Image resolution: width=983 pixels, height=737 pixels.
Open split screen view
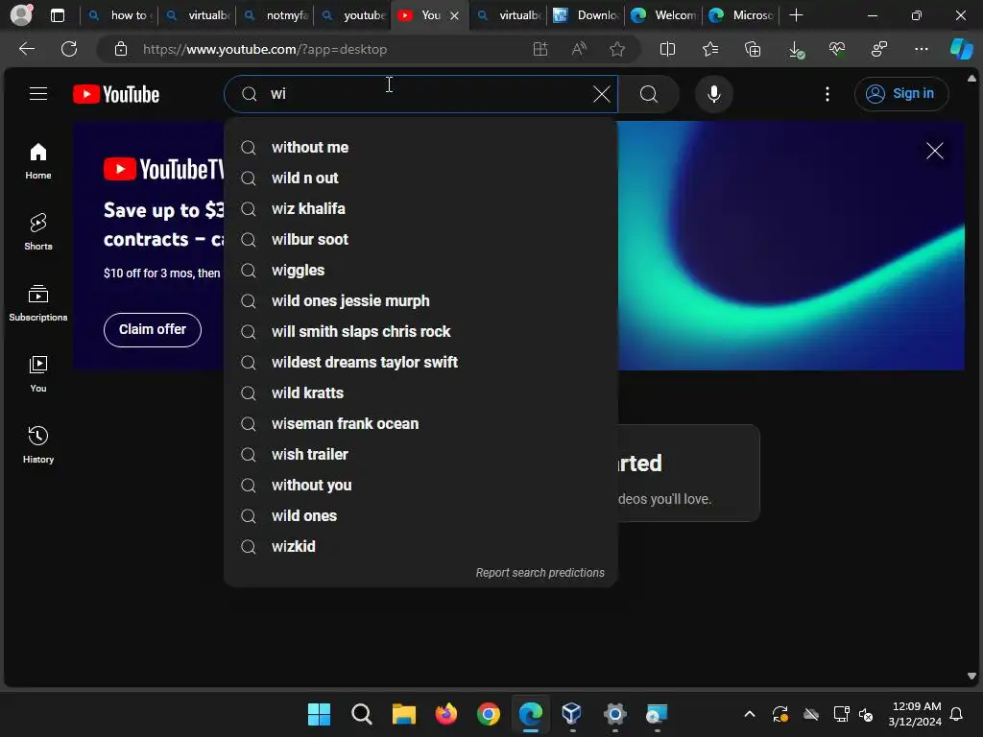point(667,49)
